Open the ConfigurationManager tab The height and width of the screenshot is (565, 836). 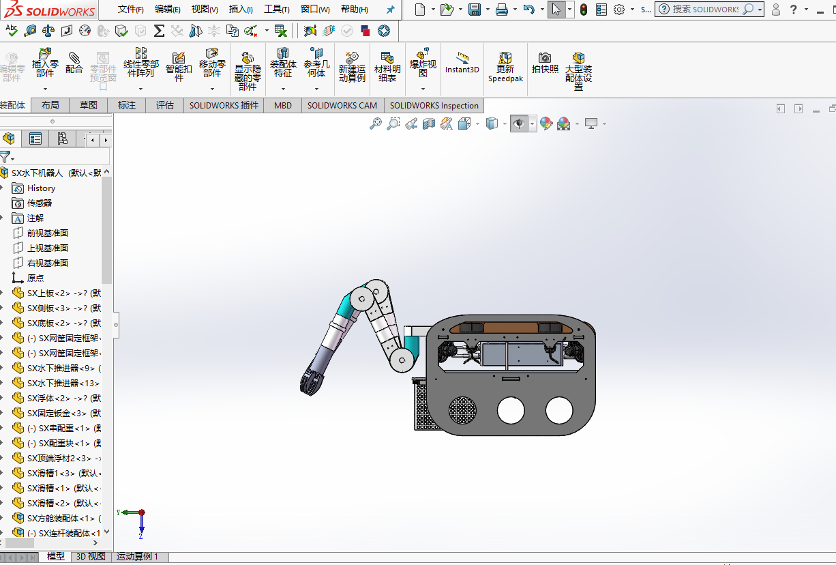coord(63,139)
